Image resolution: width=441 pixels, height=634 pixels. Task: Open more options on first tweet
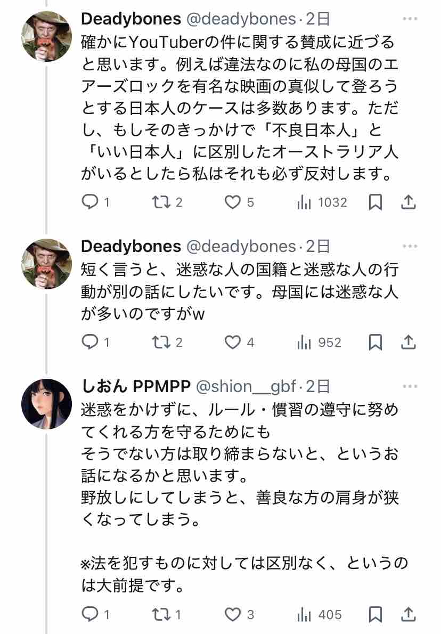[410, 20]
